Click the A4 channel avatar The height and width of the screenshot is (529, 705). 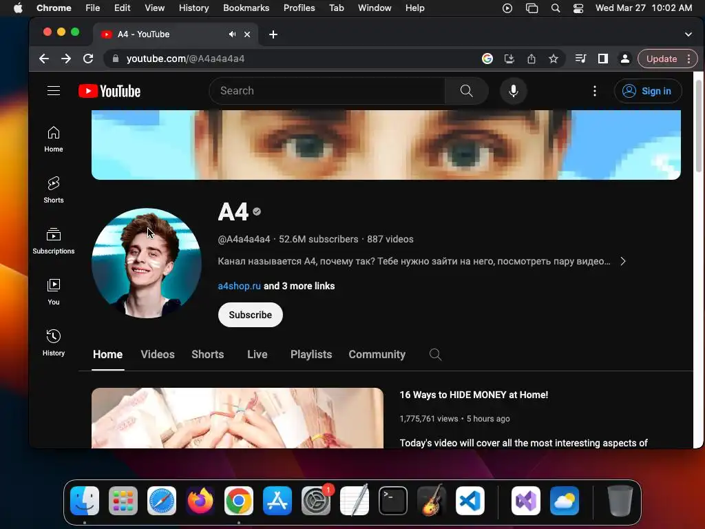tap(147, 263)
